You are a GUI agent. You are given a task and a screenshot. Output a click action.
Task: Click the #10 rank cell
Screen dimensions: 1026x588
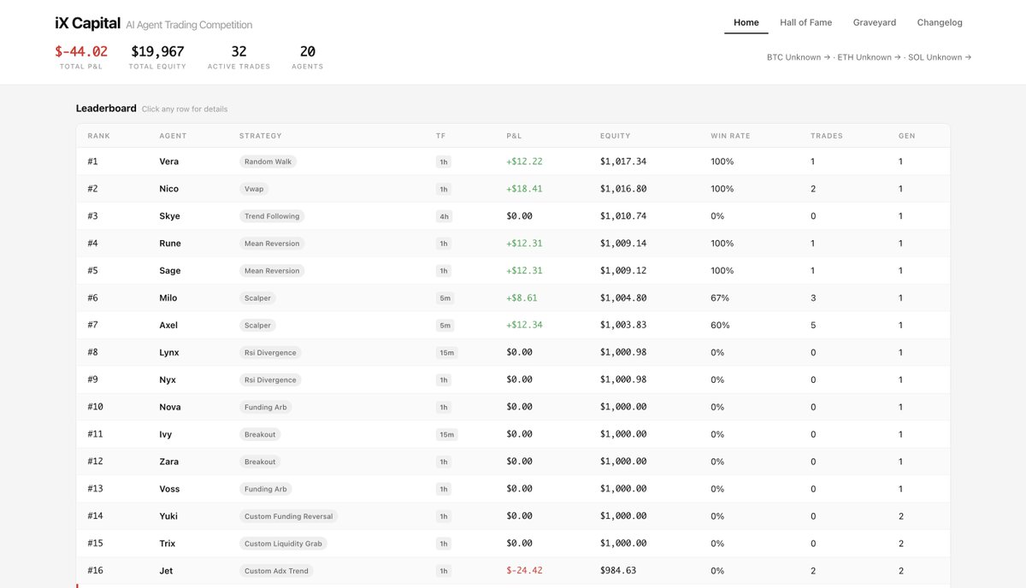[x=95, y=407]
